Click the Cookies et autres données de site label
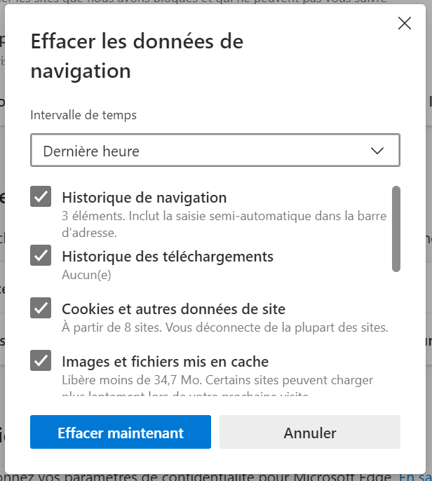Image resolution: width=432 pixels, height=481 pixels. tap(173, 309)
